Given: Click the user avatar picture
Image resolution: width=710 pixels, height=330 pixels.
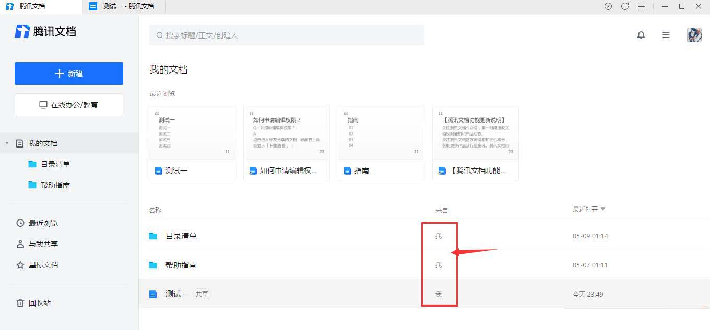Looking at the screenshot, I should click(694, 35).
